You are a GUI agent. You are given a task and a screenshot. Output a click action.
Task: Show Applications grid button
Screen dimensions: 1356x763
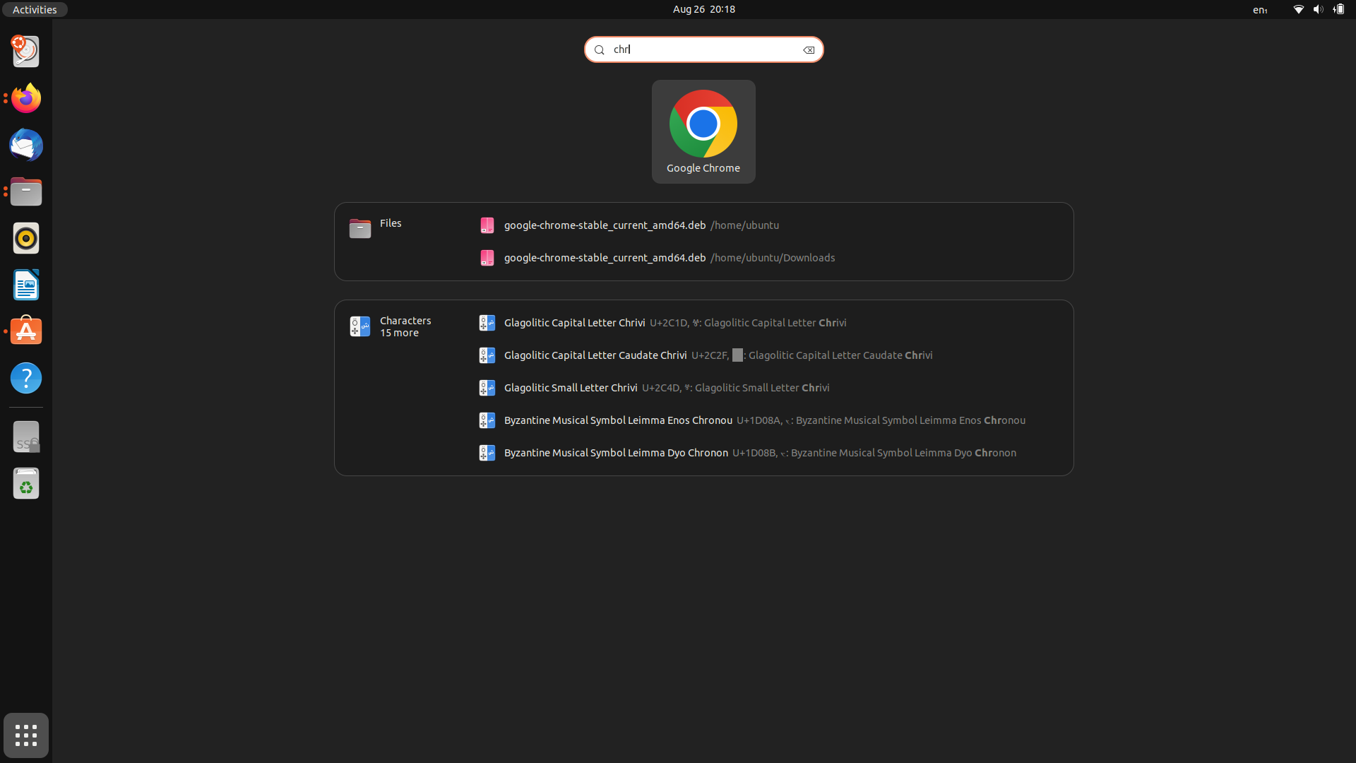26,735
